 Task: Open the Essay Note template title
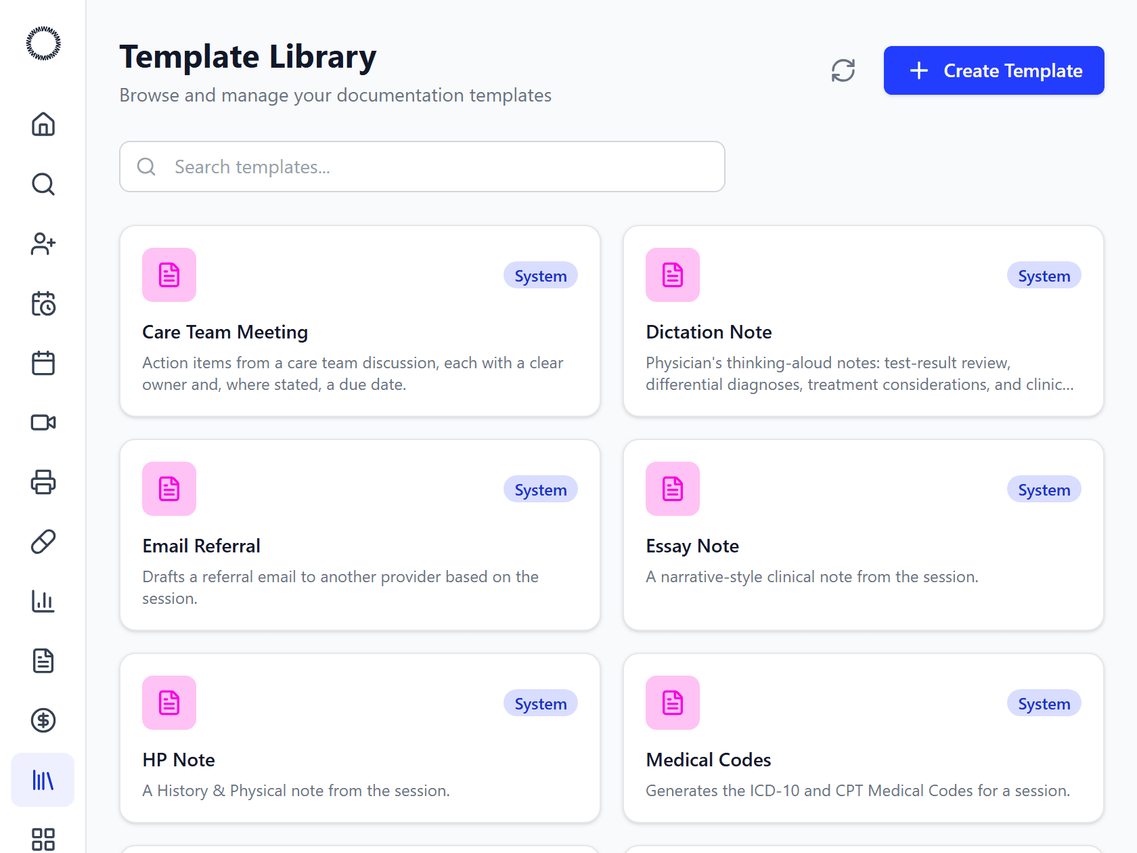692,546
